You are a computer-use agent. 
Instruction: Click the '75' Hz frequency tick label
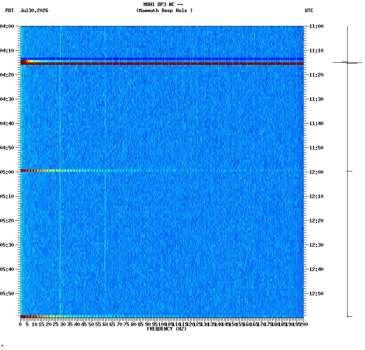click(126, 324)
